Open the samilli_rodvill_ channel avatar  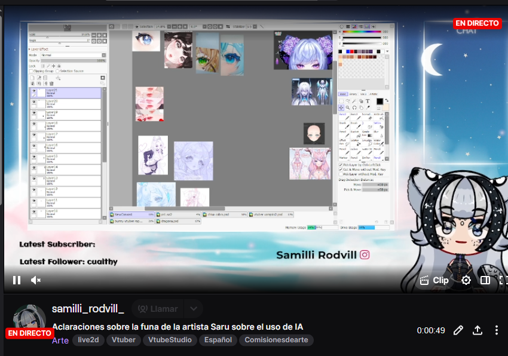point(29,320)
